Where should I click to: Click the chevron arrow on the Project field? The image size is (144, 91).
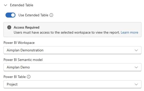pyautogui.click(x=136, y=84)
